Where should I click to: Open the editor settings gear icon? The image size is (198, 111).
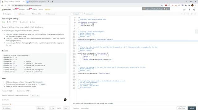point(192,14)
